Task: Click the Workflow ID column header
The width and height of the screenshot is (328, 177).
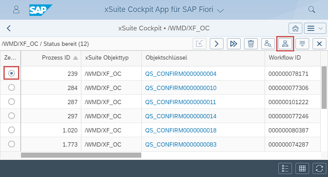Action: point(292,58)
